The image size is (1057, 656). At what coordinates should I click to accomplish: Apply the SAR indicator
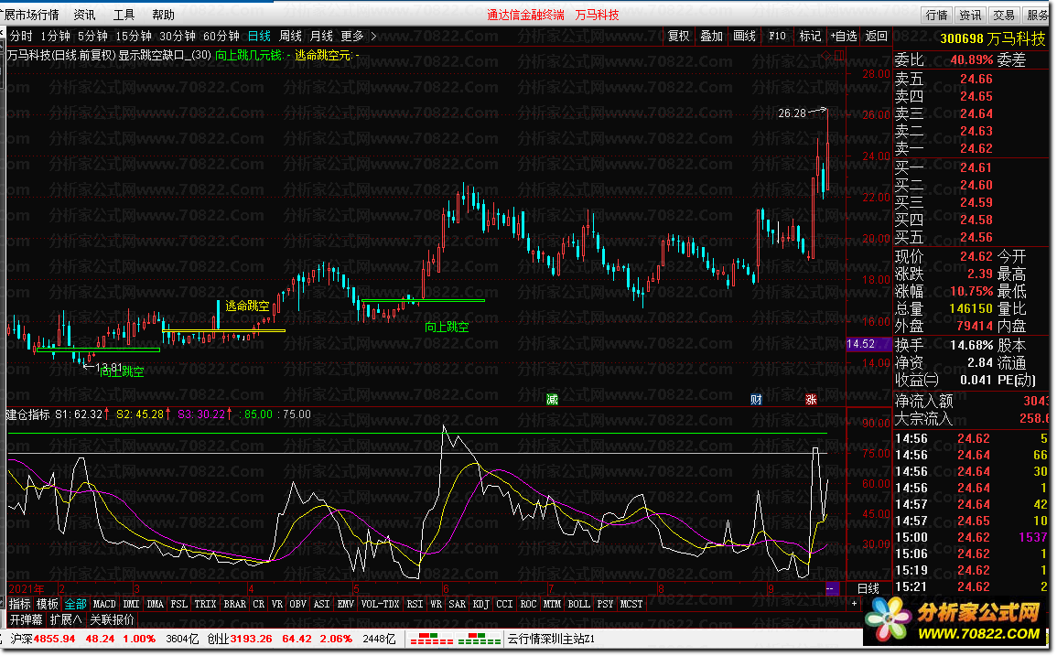(457, 604)
